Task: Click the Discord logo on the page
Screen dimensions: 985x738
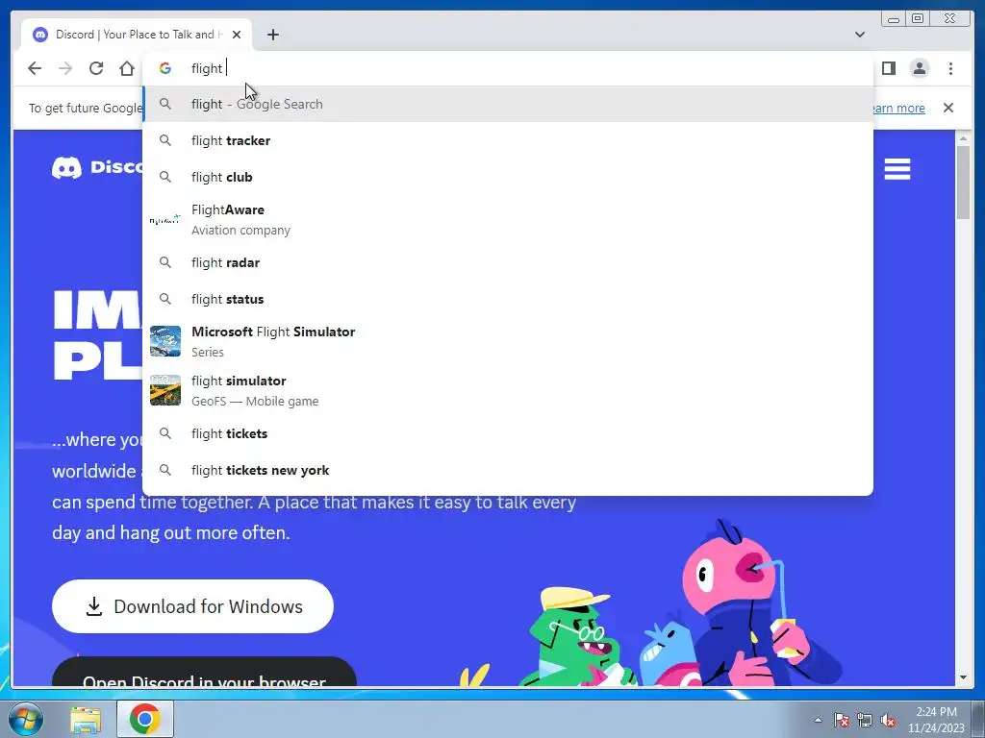Action: pos(97,167)
